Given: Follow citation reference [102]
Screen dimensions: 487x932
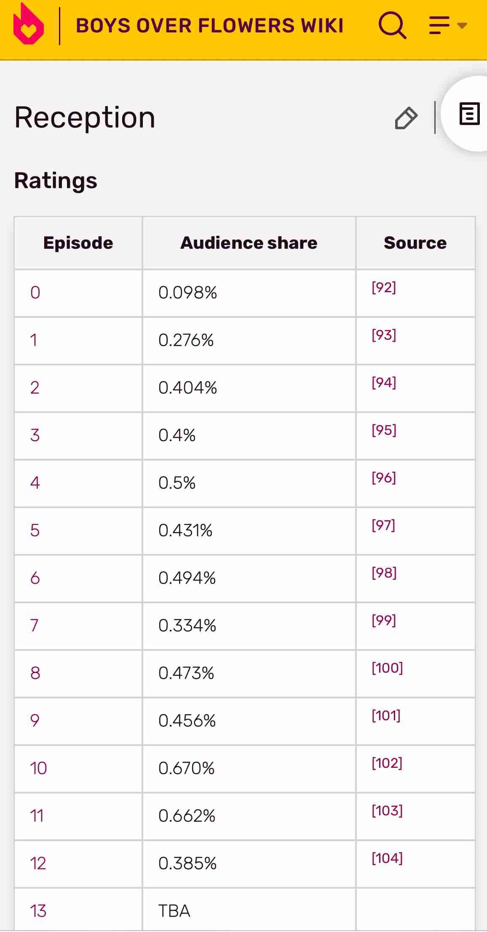Looking at the screenshot, I should 387,763.
